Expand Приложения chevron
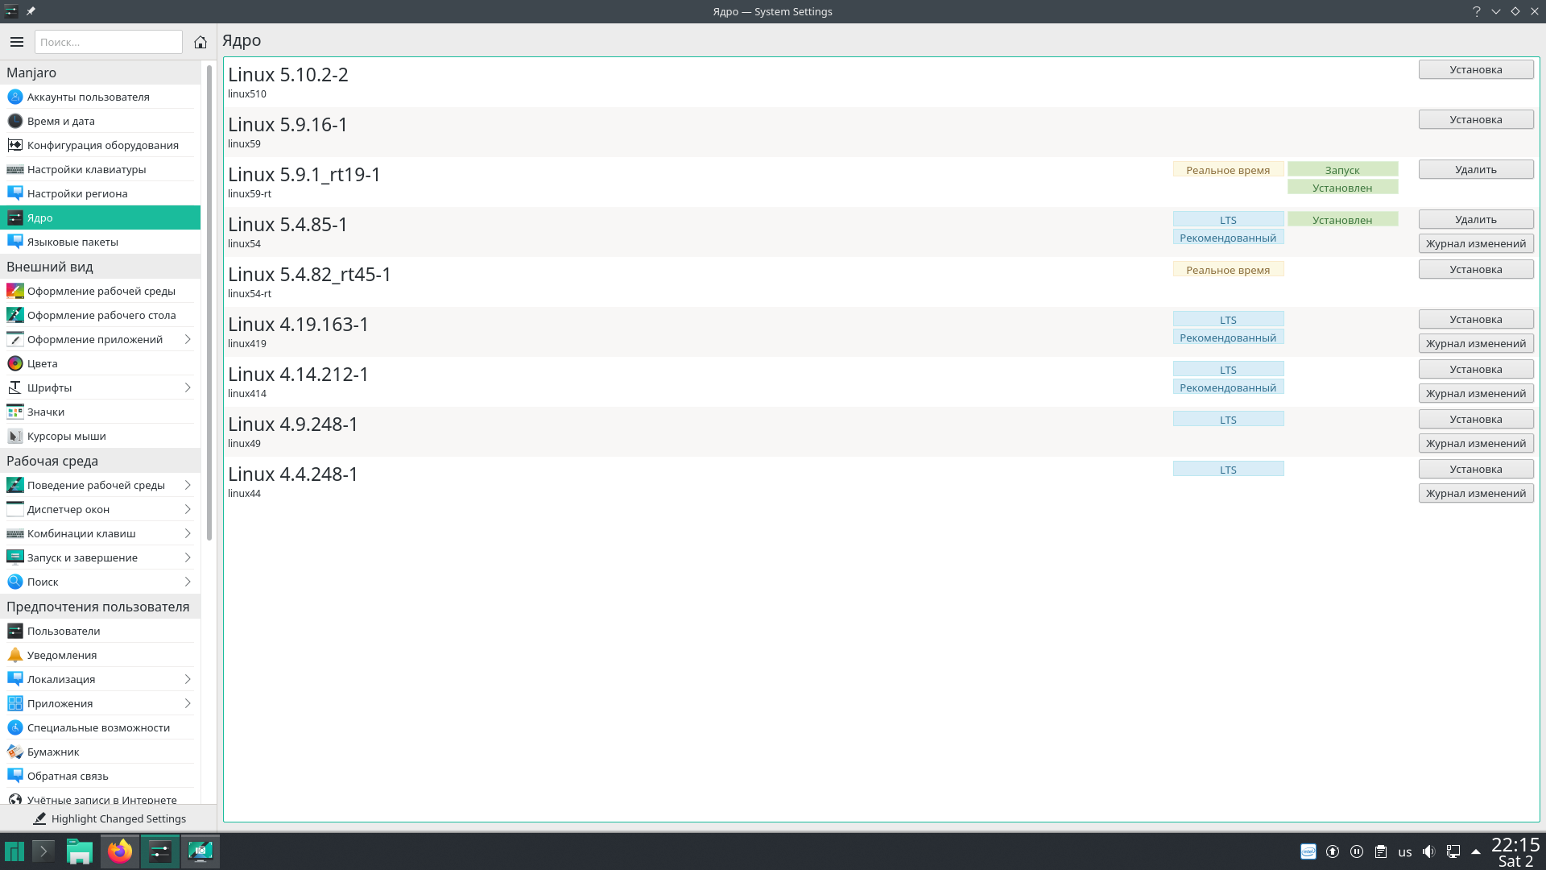The height and width of the screenshot is (870, 1546). [188, 703]
